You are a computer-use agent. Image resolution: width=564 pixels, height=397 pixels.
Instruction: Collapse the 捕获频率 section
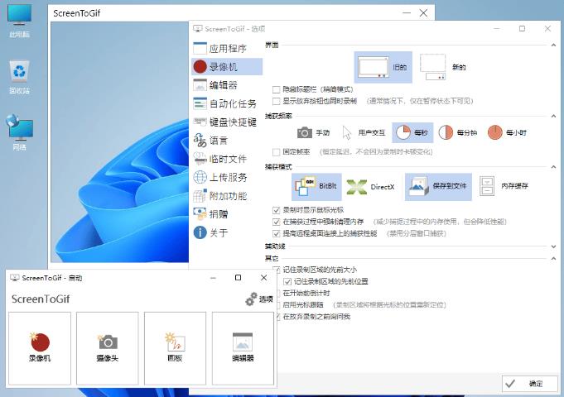pos(553,116)
